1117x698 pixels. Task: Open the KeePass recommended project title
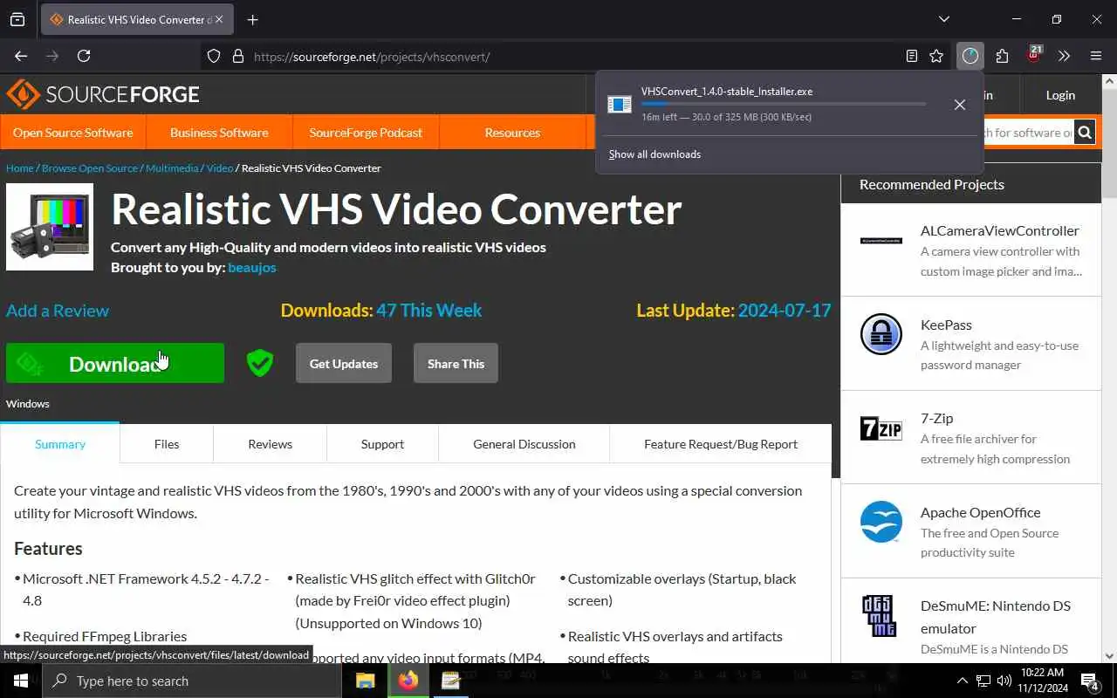tap(946, 325)
